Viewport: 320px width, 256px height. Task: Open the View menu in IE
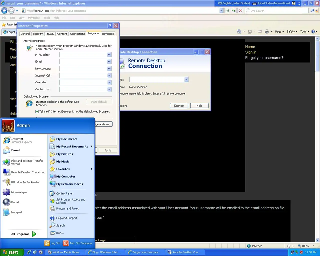[x=22, y=18]
